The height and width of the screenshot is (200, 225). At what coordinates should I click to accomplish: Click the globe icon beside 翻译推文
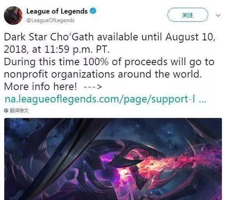click(x=6, y=111)
